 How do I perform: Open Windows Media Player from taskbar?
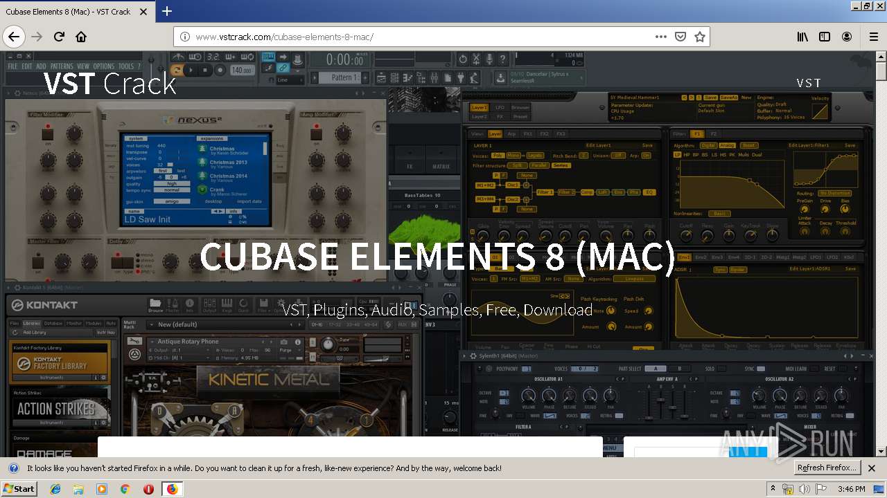point(102,489)
